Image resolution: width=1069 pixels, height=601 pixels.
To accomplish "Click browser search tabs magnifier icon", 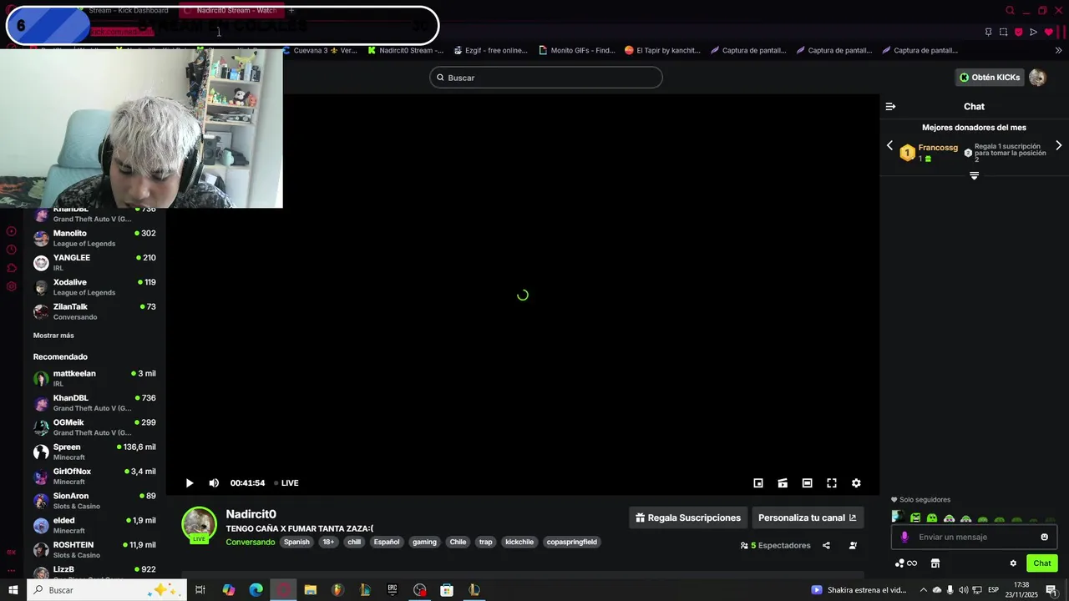I will pyautogui.click(x=1010, y=10).
